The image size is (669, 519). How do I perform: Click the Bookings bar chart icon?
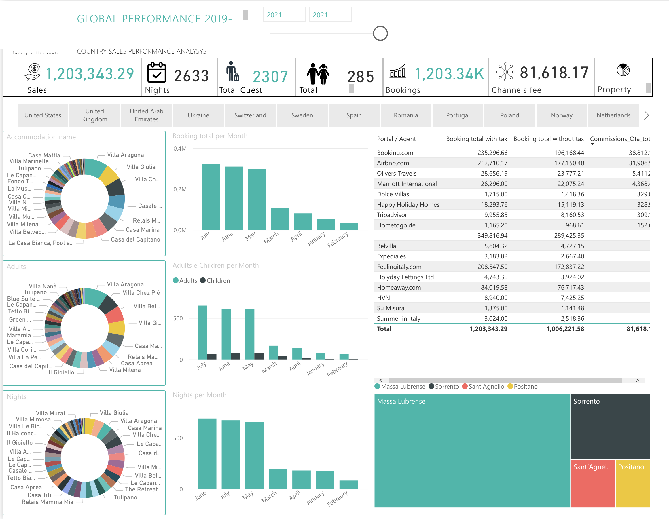click(x=398, y=71)
